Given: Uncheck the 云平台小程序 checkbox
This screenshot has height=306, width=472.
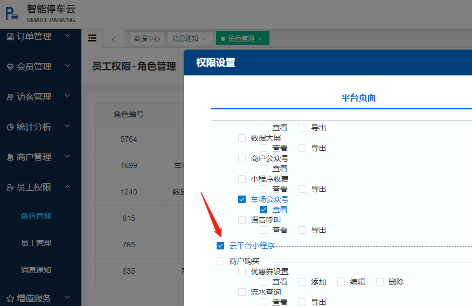Looking at the screenshot, I should [x=220, y=246].
